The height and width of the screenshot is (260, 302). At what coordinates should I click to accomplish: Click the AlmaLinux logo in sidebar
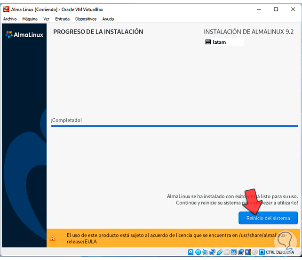24,34
